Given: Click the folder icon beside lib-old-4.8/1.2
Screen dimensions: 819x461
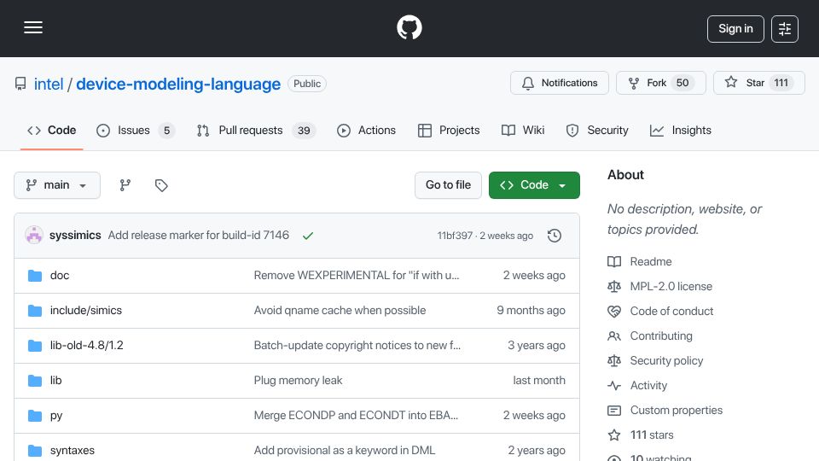Looking at the screenshot, I should (x=35, y=346).
